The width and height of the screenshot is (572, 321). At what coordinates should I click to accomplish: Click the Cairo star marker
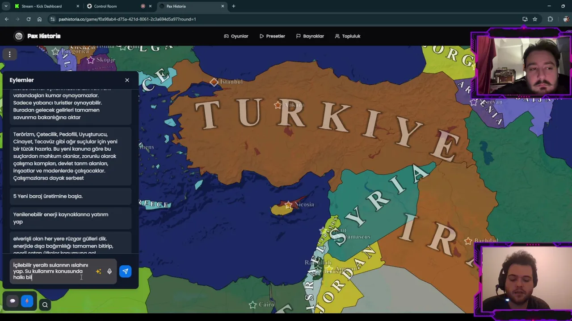[253, 305]
